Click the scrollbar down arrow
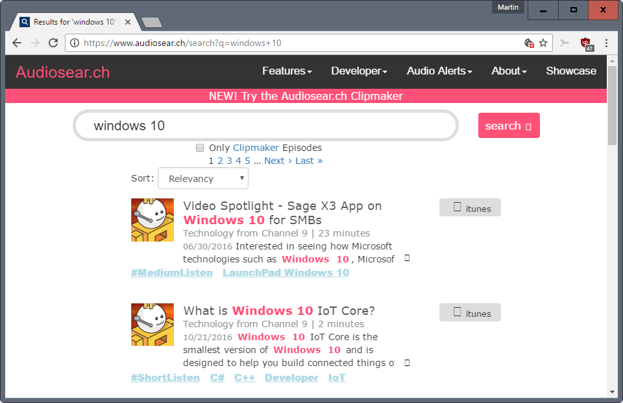623x403 pixels. [612, 392]
